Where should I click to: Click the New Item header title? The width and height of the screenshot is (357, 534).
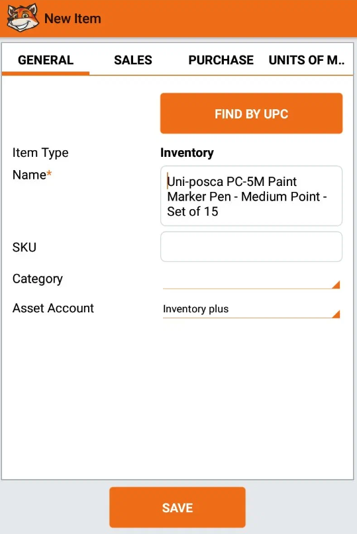tap(73, 19)
